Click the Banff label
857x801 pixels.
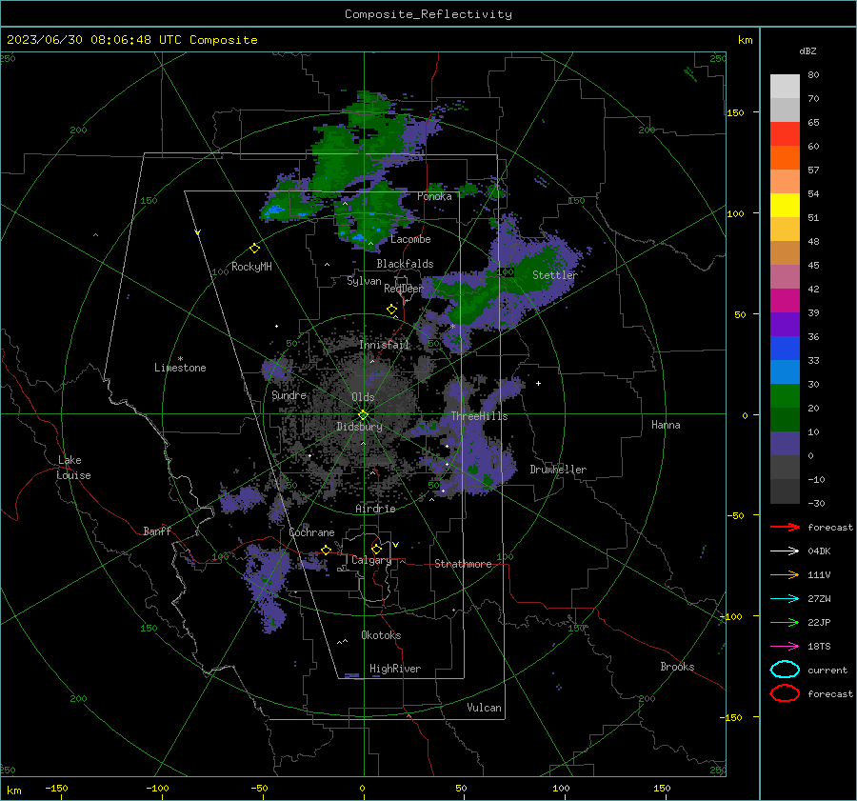157,531
